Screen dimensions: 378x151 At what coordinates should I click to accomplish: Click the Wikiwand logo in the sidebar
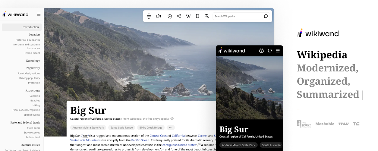[15, 14]
